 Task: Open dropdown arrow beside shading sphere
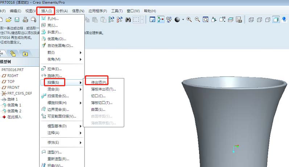(x=183, y=20)
